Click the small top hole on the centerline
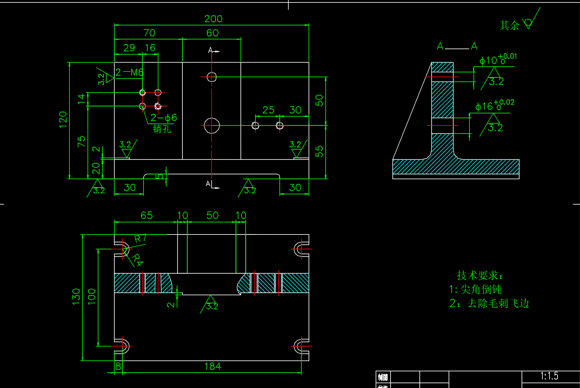 (212, 77)
